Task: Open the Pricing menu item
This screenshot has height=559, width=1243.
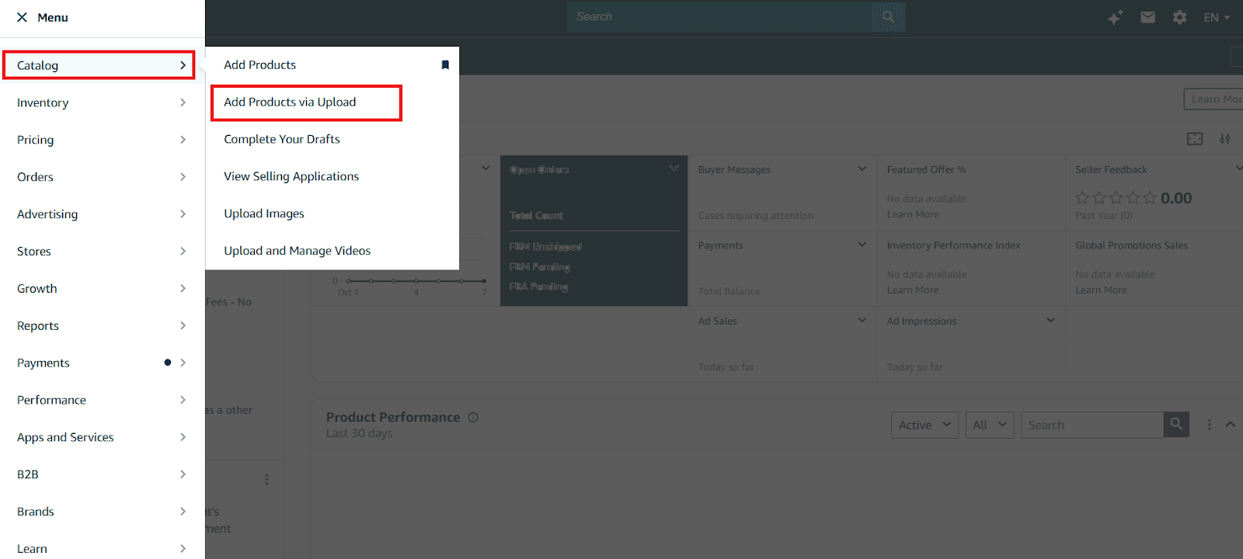Action: (x=102, y=140)
